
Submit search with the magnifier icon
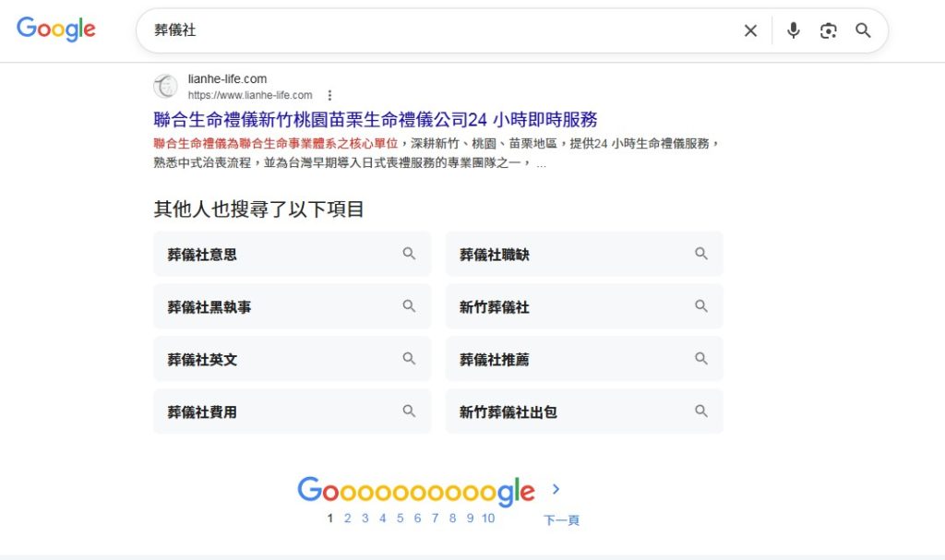click(863, 30)
